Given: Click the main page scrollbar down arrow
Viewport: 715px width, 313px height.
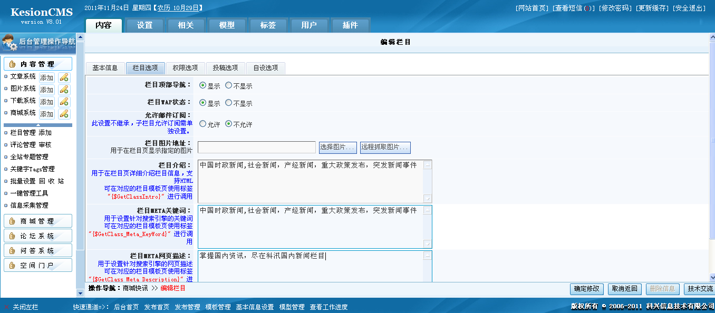Looking at the screenshot, I should pos(711,277).
